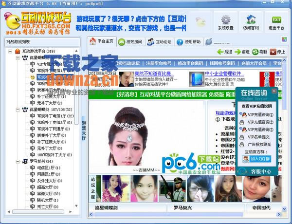Select 电信区1厅 (1) room
The width and height of the screenshot is (292, 224).
pyautogui.click(x=49, y=168)
